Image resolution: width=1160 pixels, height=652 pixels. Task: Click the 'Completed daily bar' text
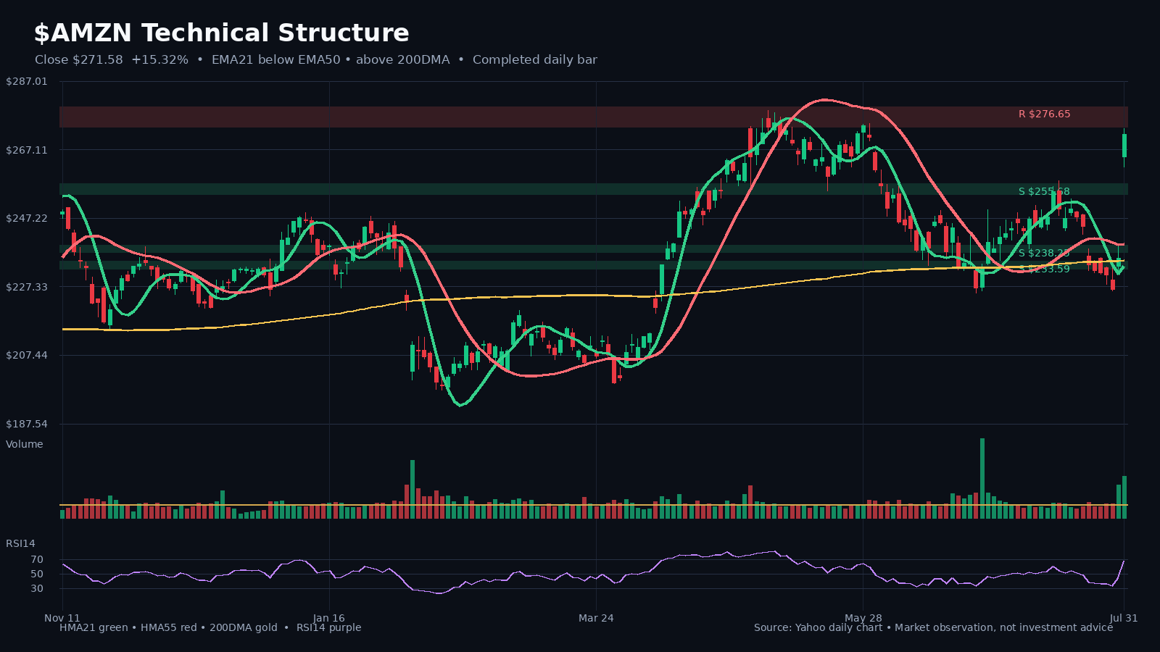tap(535, 59)
